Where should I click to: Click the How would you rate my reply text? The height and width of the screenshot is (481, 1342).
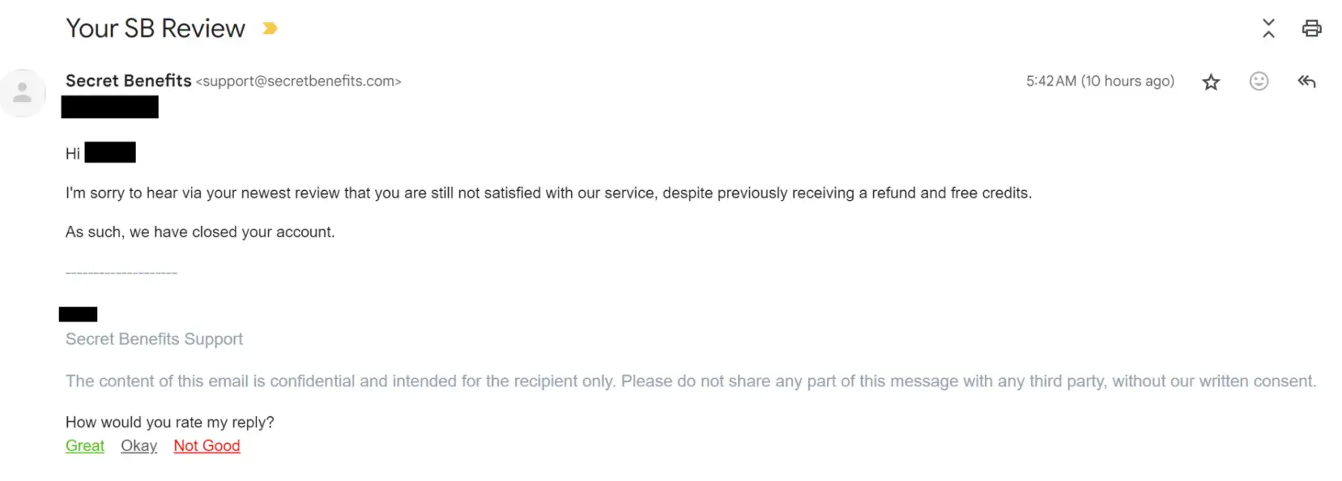click(170, 422)
